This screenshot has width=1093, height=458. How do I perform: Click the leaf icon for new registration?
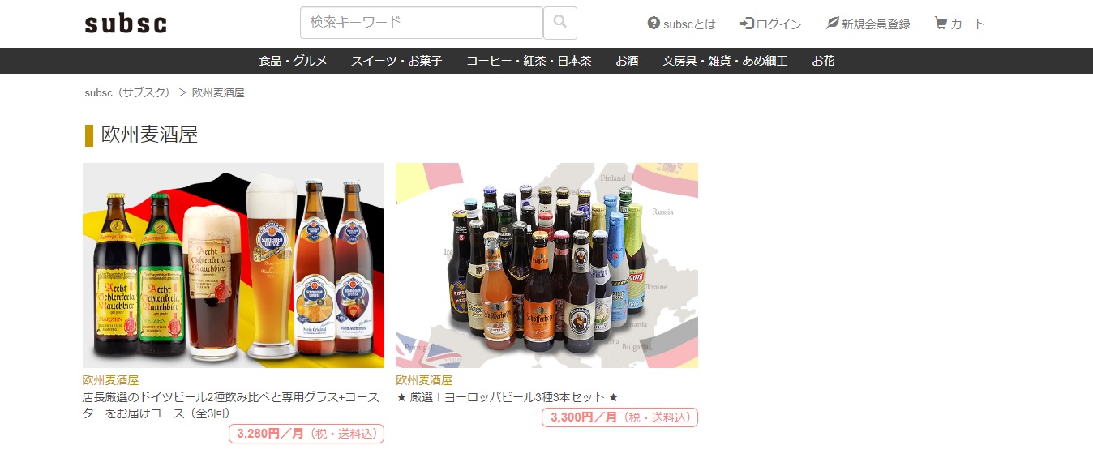[x=833, y=24]
